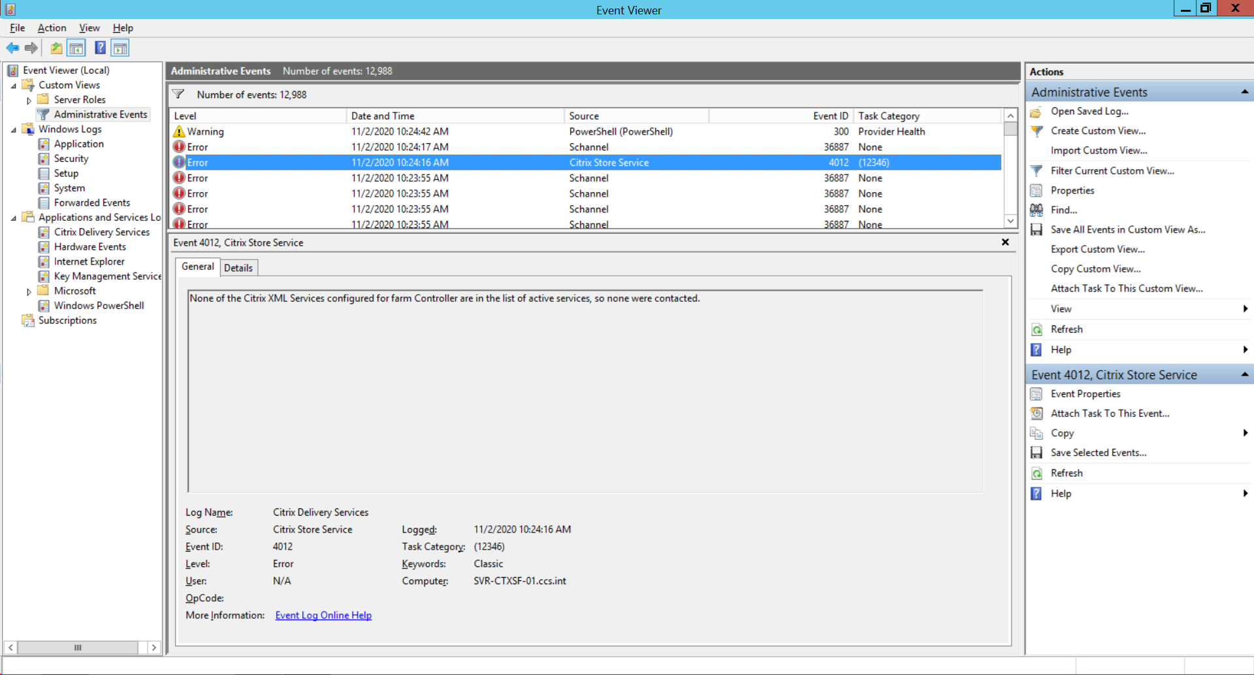Open the Event Log Online Help link

click(323, 616)
